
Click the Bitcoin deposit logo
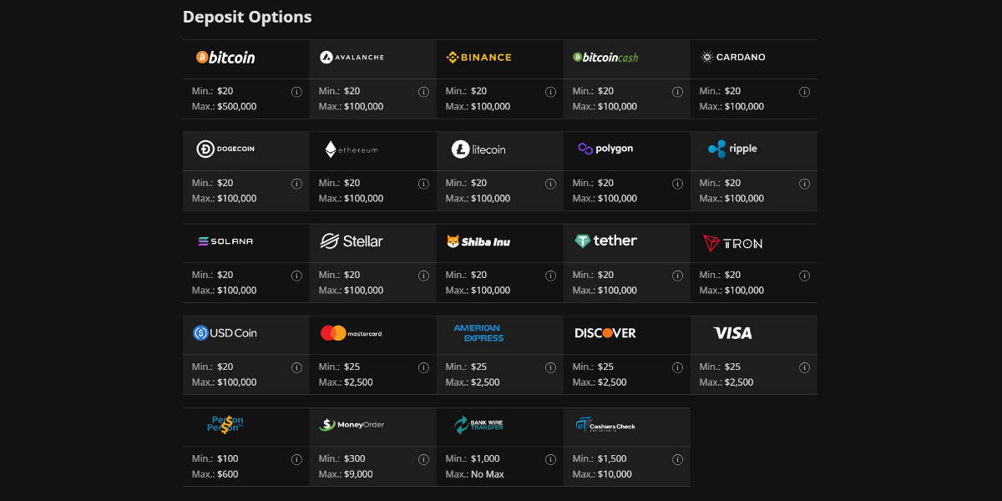coord(225,58)
